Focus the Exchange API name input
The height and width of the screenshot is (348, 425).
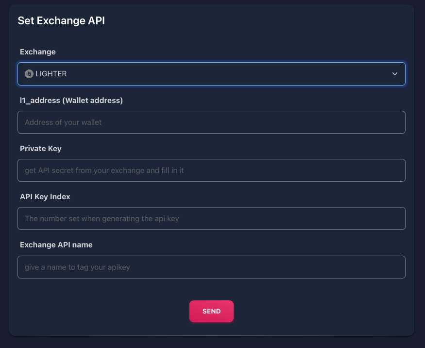(211, 267)
